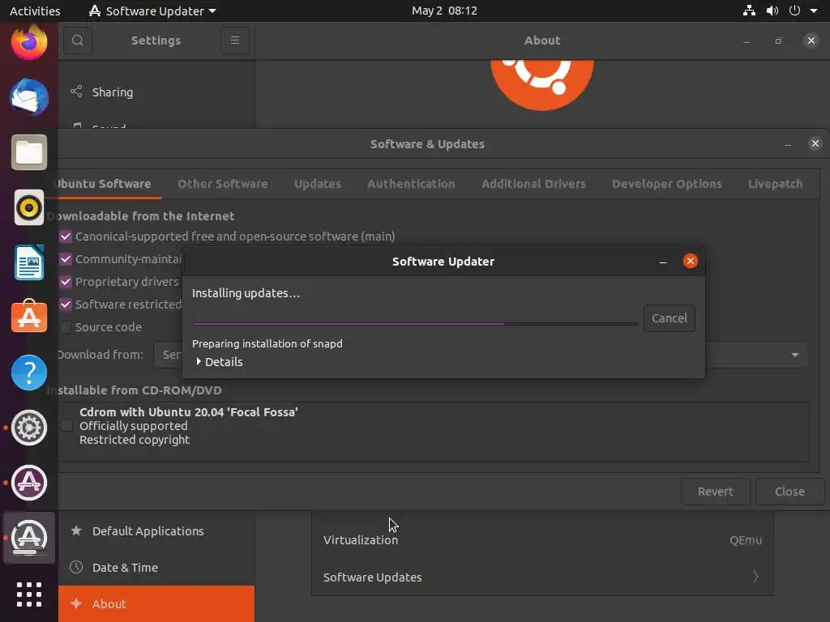Cancel the update installation

click(669, 317)
